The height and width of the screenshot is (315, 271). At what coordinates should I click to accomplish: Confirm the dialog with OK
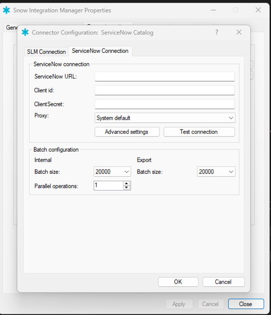coord(178,282)
